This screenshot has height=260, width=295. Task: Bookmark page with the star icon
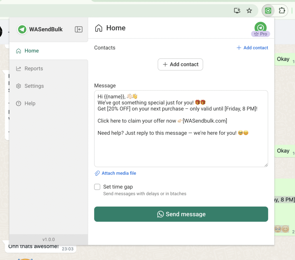tap(249, 11)
